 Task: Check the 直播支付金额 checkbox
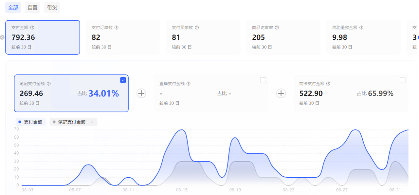pyautogui.click(x=263, y=80)
